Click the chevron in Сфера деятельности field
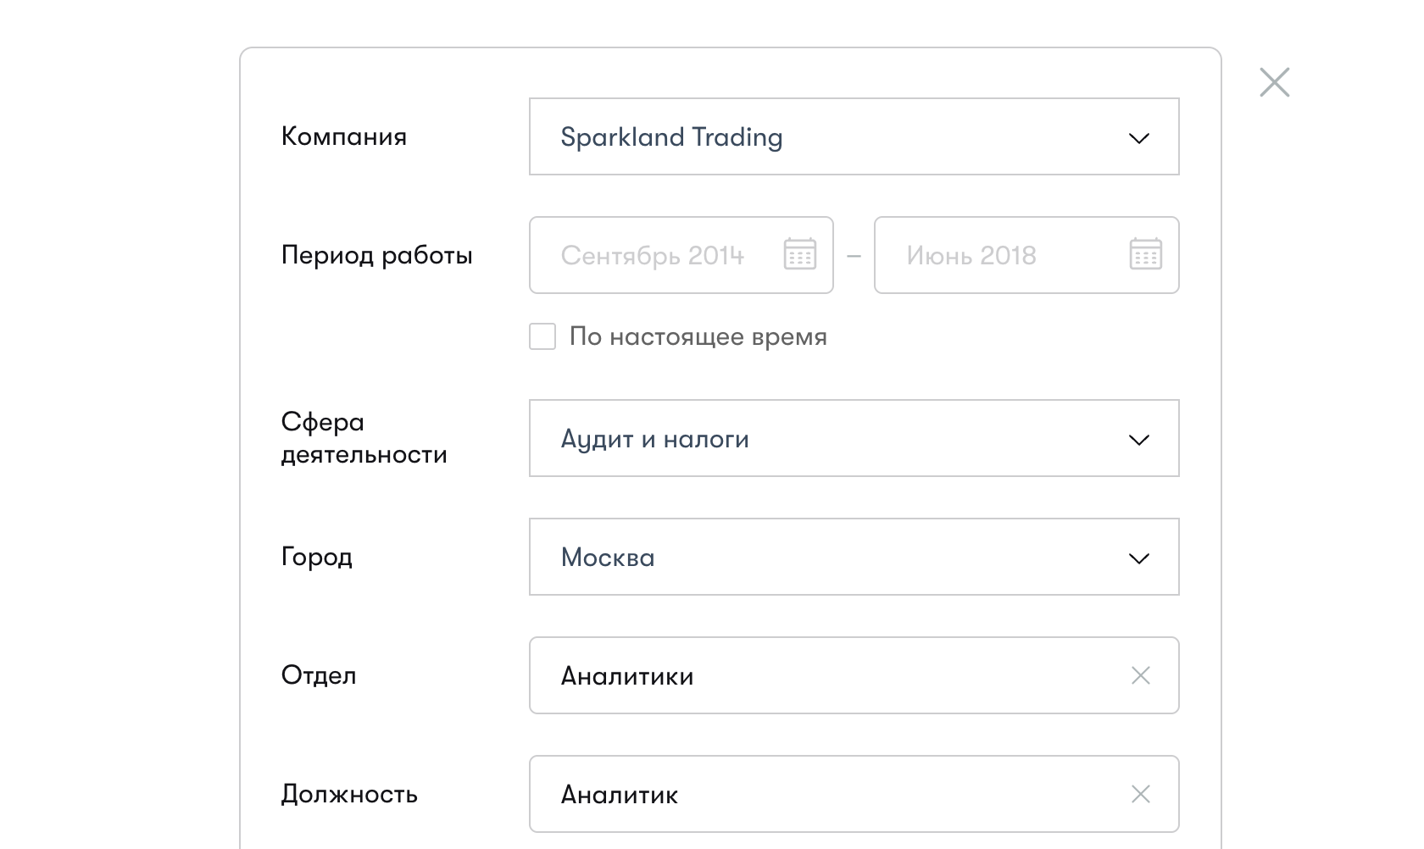This screenshot has height=849, width=1424. tap(1138, 439)
